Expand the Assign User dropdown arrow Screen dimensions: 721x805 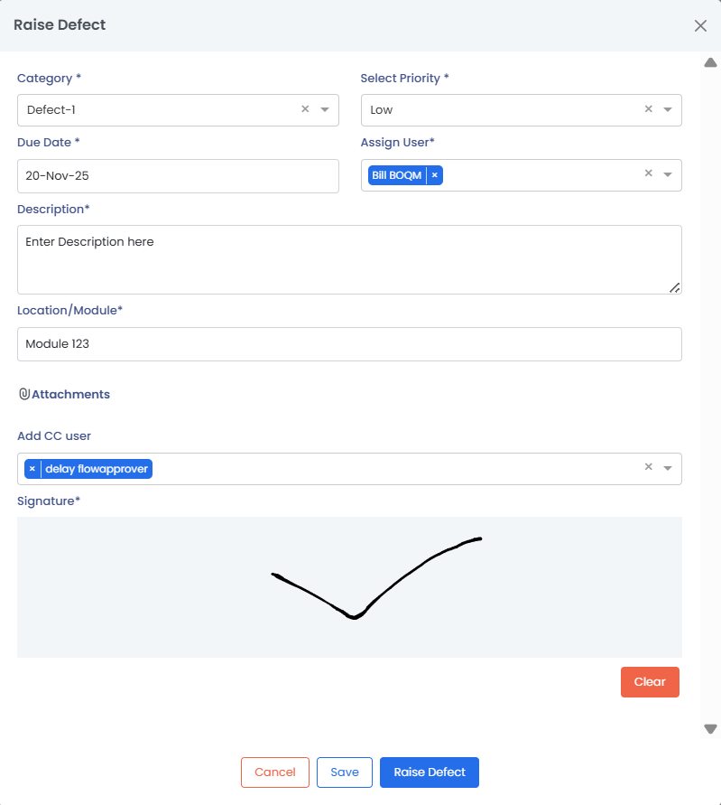click(x=668, y=174)
